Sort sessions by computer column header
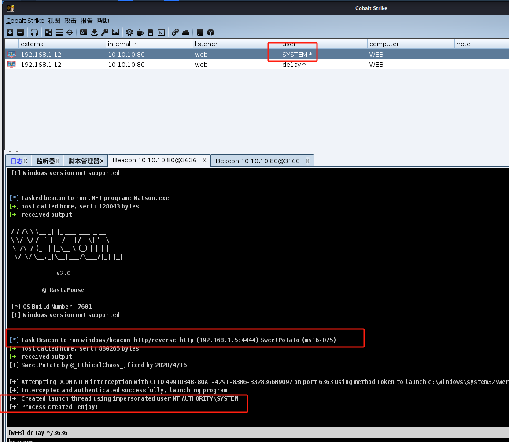The width and height of the screenshot is (509, 442). 411,44
